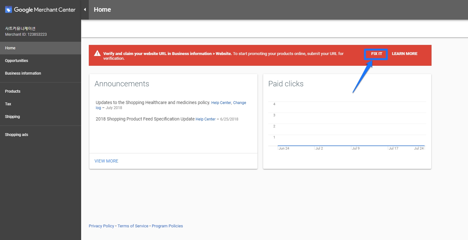Click the Google Merchant Center logo icon
Image resolution: width=468 pixels, height=240 pixels.
point(9,9)
